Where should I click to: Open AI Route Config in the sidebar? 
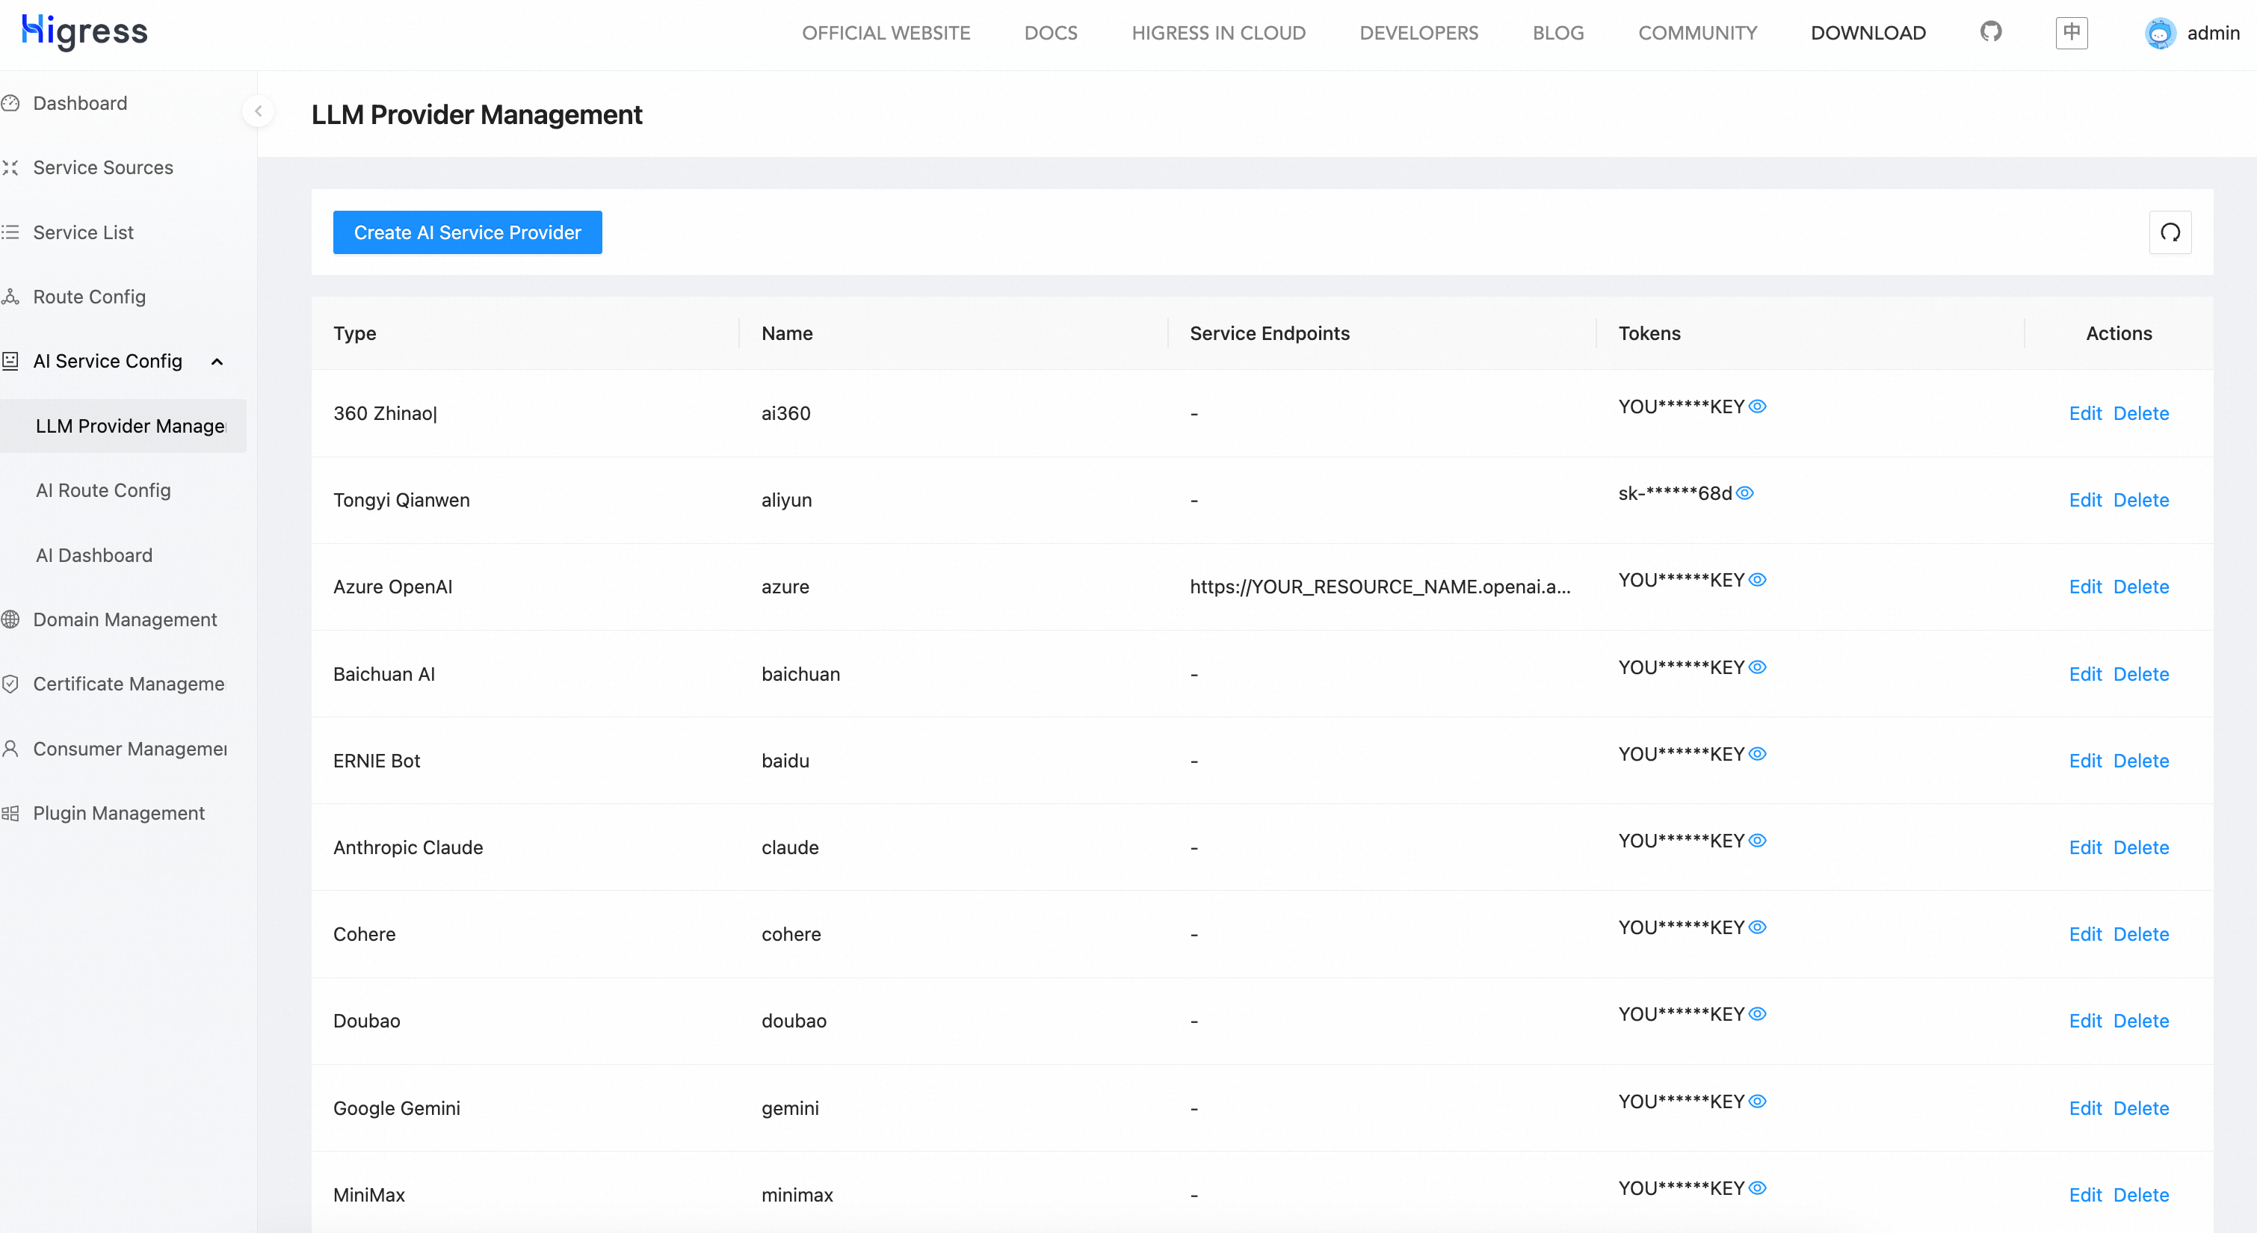tap(103, 491)
